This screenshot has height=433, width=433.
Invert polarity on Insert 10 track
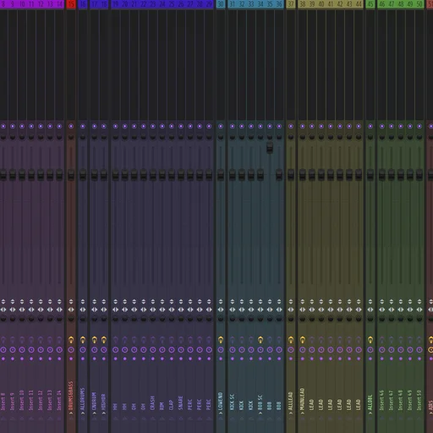[x=22, y=302]
